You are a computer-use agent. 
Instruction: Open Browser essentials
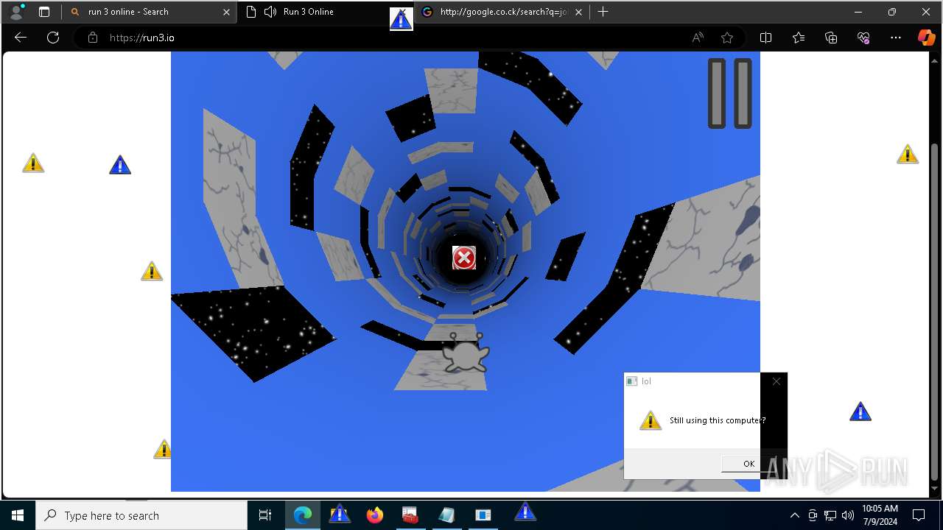(863, 38)
